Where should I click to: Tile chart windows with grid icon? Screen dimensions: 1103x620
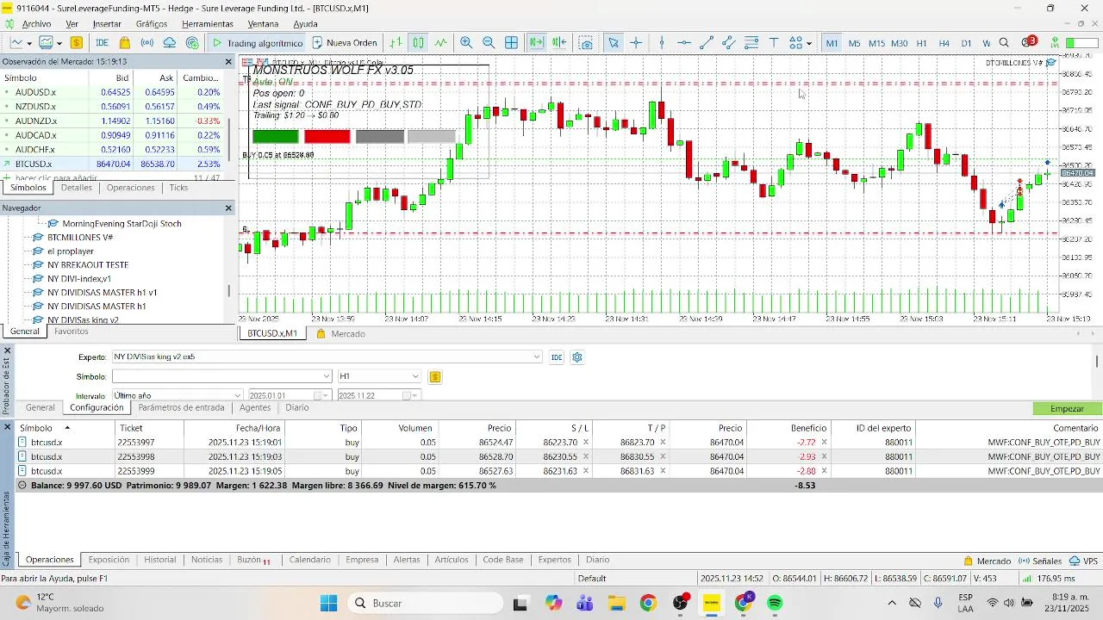tap(511, 43)
